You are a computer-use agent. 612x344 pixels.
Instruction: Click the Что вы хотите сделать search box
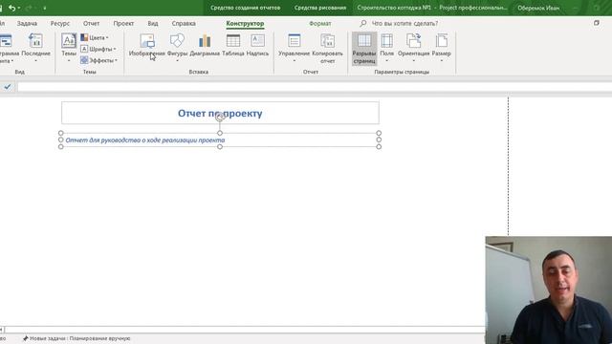404,23
